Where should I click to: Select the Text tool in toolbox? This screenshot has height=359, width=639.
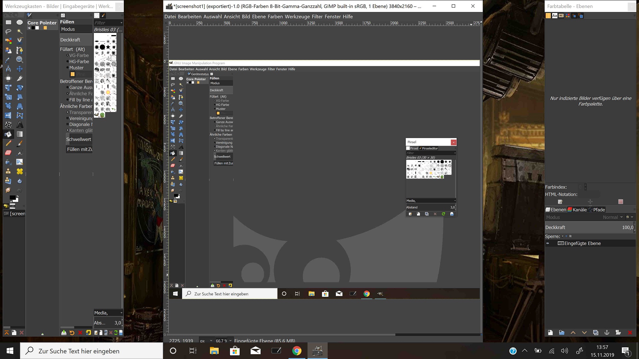[x=20, y=125]
